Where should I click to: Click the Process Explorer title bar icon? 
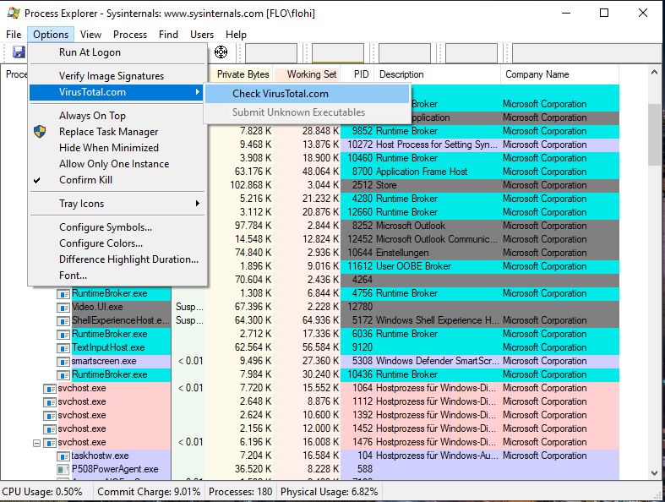pyautogui.click(x=14, y=13)
